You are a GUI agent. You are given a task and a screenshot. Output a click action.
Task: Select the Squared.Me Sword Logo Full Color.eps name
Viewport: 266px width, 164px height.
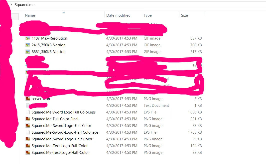tap(64, 112)
